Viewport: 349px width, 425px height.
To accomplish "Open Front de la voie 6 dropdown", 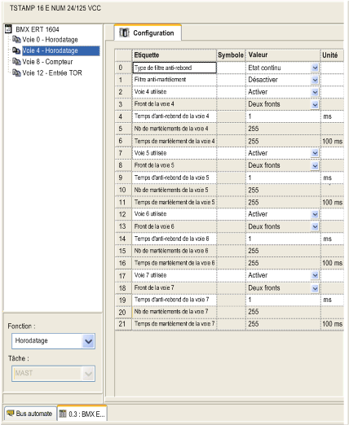I will pyautogui.click(x=315, y=226).
